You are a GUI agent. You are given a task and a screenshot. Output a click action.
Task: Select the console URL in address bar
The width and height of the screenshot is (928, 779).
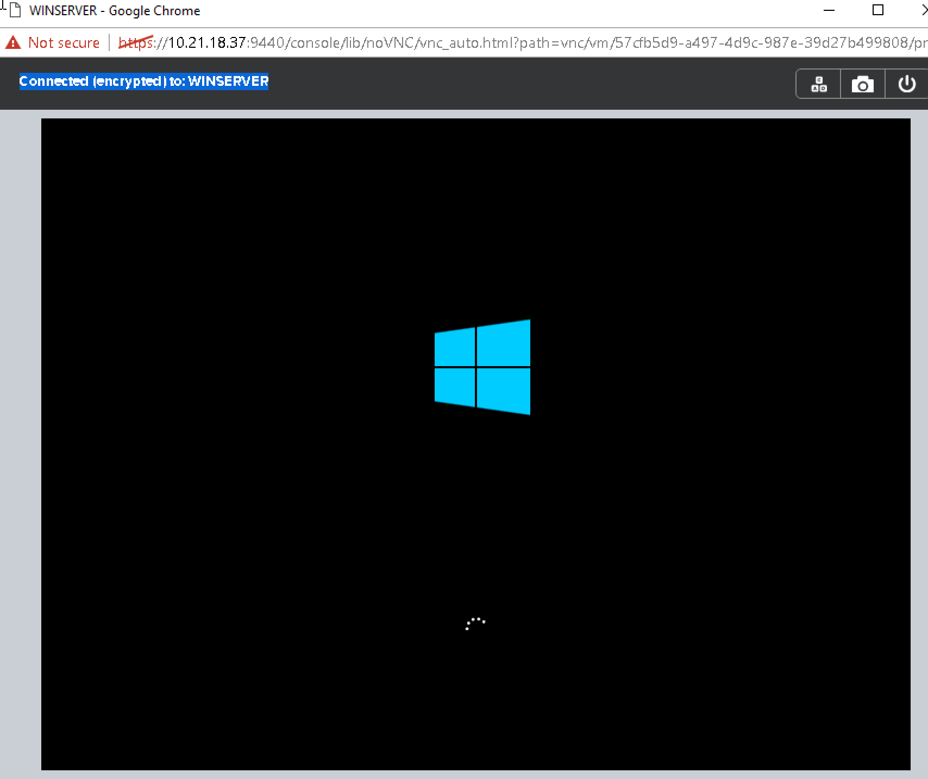click(x=523, y=42)
